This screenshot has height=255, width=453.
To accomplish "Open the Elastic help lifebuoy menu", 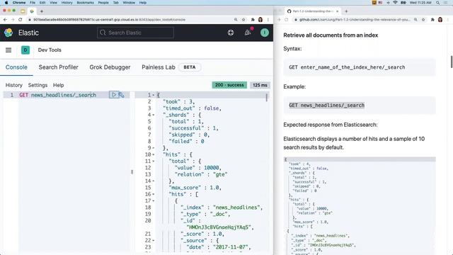I will pyautogui.click(x=231, y=33).
